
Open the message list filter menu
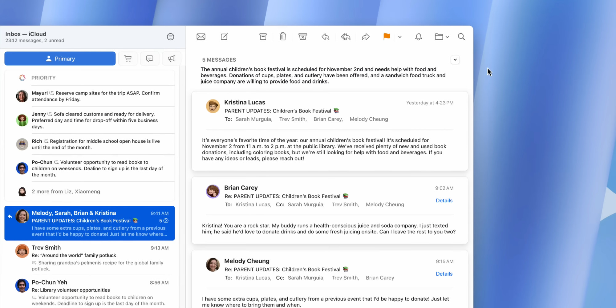pyautogui.click(x=170, y=37)
